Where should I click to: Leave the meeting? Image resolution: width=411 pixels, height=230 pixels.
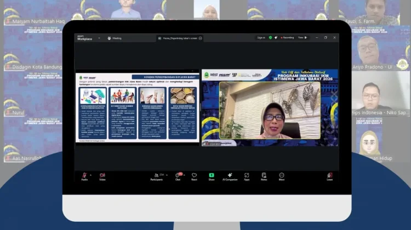[329, 176]
